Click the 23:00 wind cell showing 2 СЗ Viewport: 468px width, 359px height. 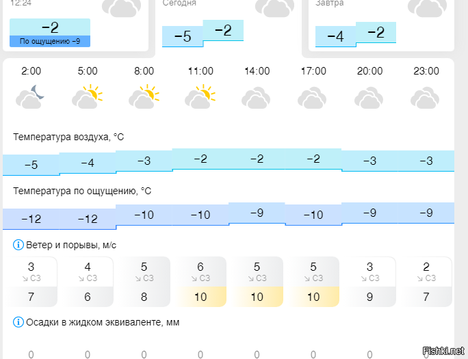(x=426, y=282)
